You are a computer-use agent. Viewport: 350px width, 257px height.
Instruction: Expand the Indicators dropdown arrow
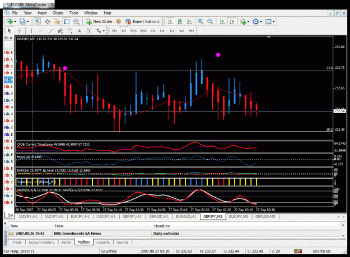point(248,22)
